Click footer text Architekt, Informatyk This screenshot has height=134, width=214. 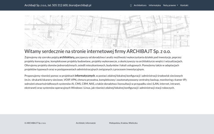[86, 123]
